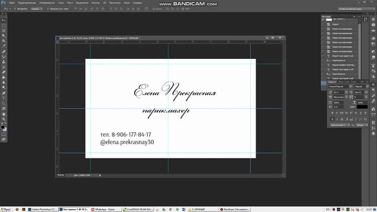Open Auto-Select Group/Layer dropdown
377x212 pixels.
coord(37,9)
